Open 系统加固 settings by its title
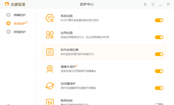The height and width of the screenshot is (105, 174). [67, 16]
